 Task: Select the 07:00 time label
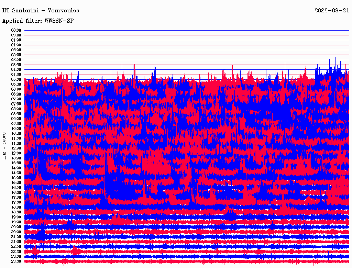point(16,99)
